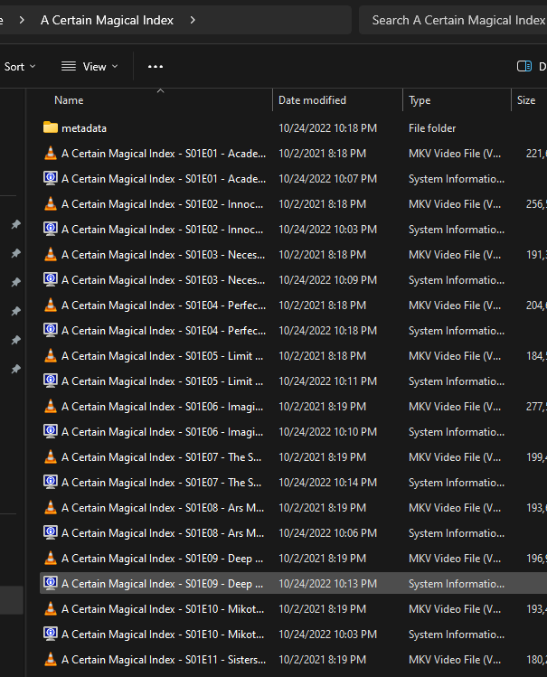Click the metadata folder icon

[51, 128]
